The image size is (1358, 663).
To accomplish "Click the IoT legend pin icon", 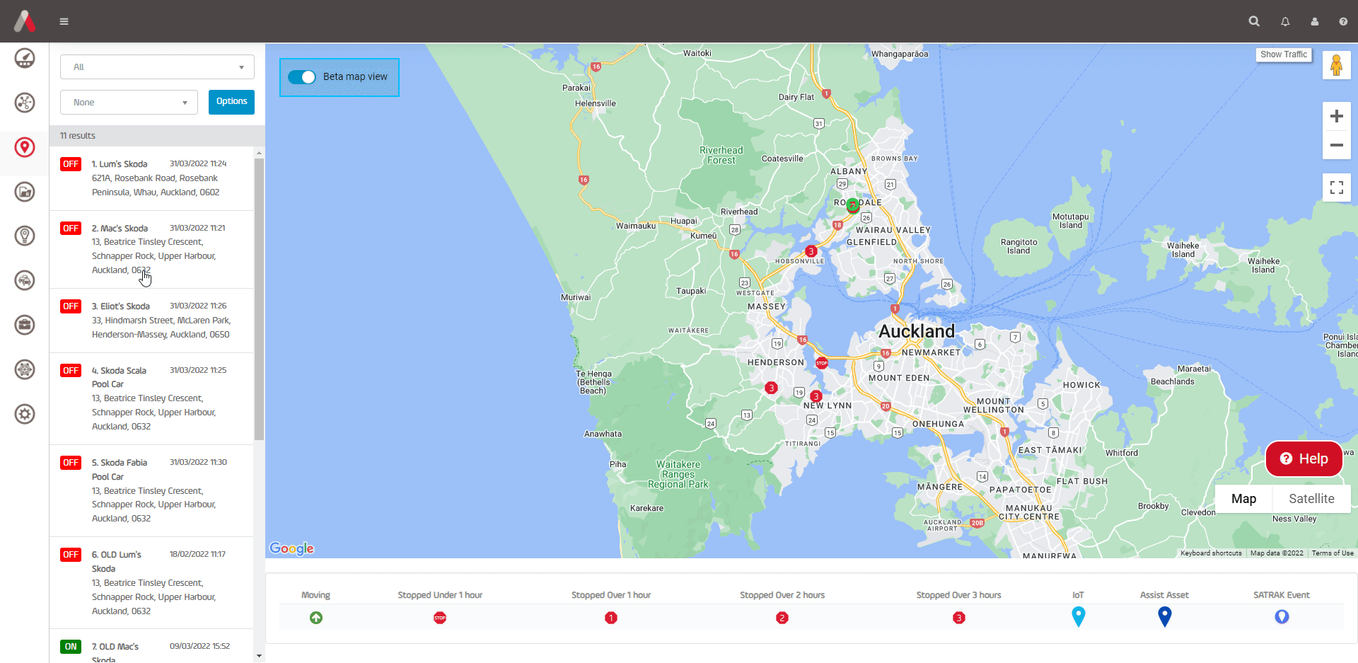I will tap(1078, 616).
